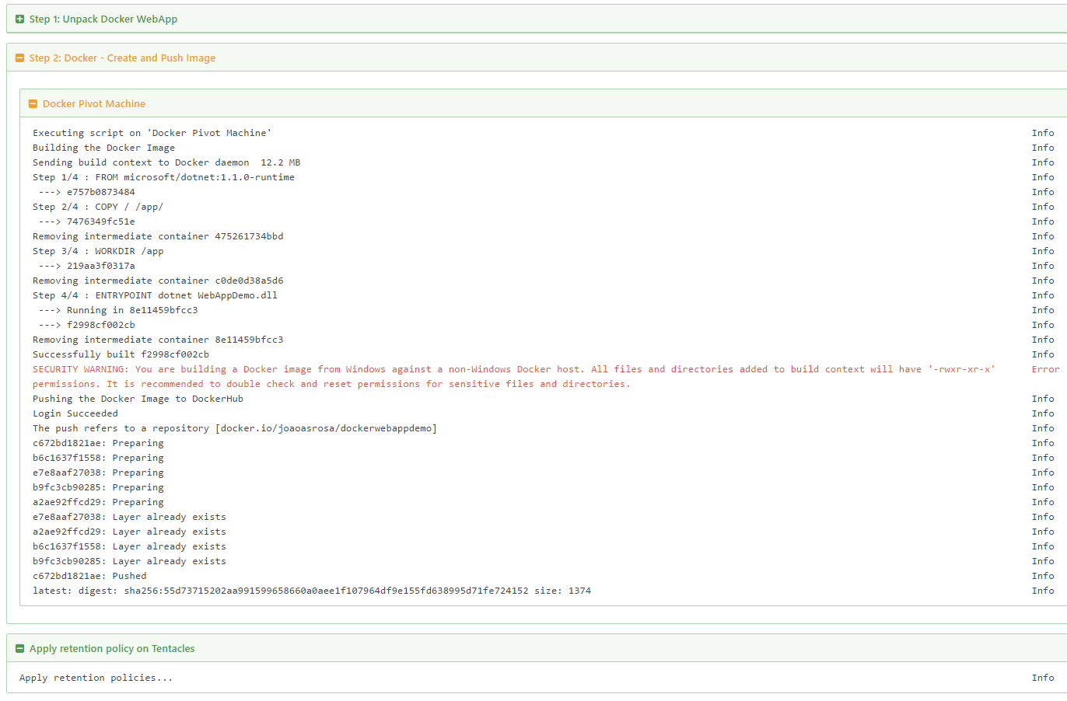The height and width of the screenshot is (701, 1067).
Task: Expand Step 1 Unpack Docker WebApp plus icon
Action: pyautogui.click(x=20, y=19)
